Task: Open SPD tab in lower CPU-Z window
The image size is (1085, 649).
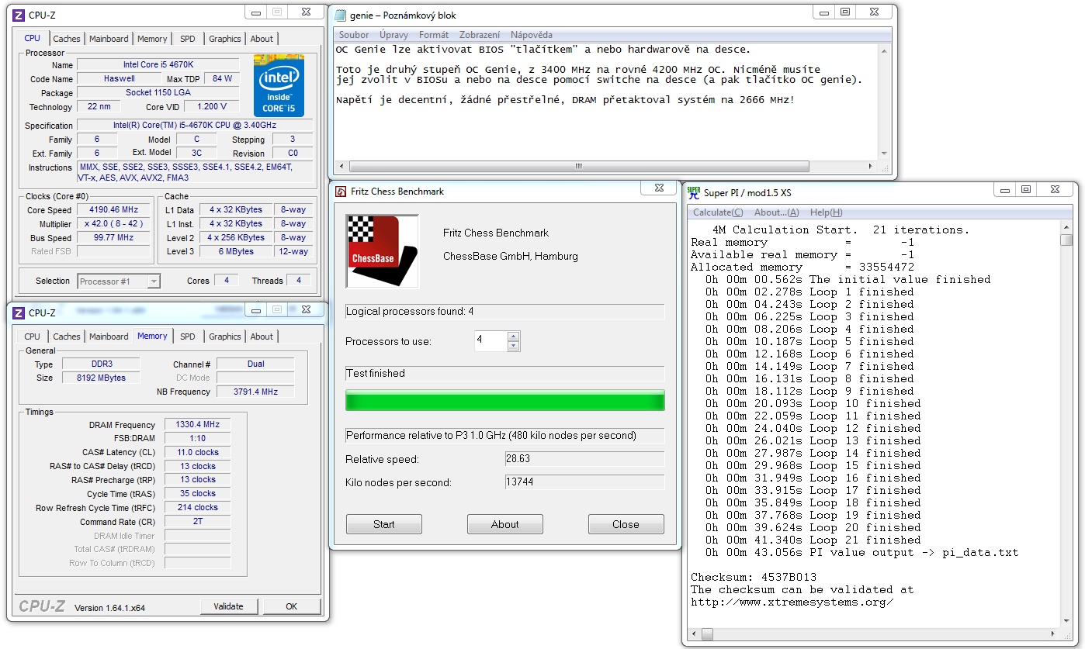Action: (x=188, y=337)
